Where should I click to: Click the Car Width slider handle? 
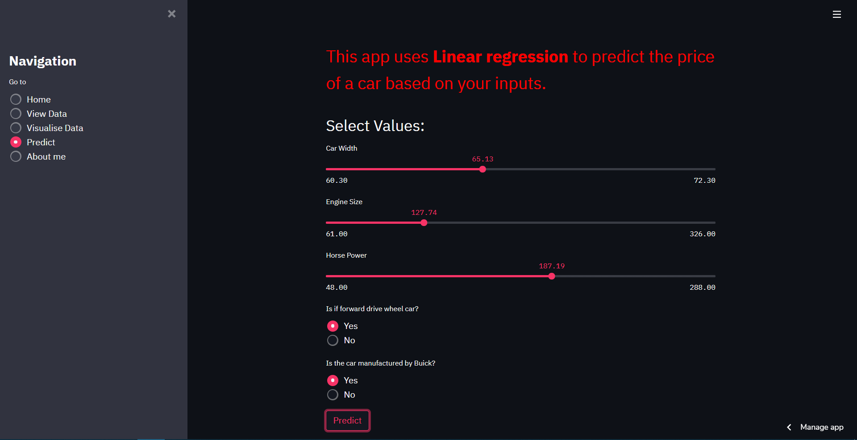pyautogui.click(x=482, y=169)
